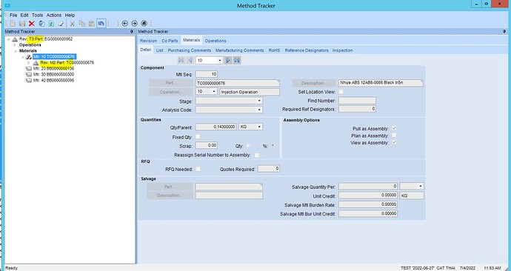This screenshot has width=511, height=271.
Task: Click the warning icon beside Rev: T3 Part
Action: point(15,39)
